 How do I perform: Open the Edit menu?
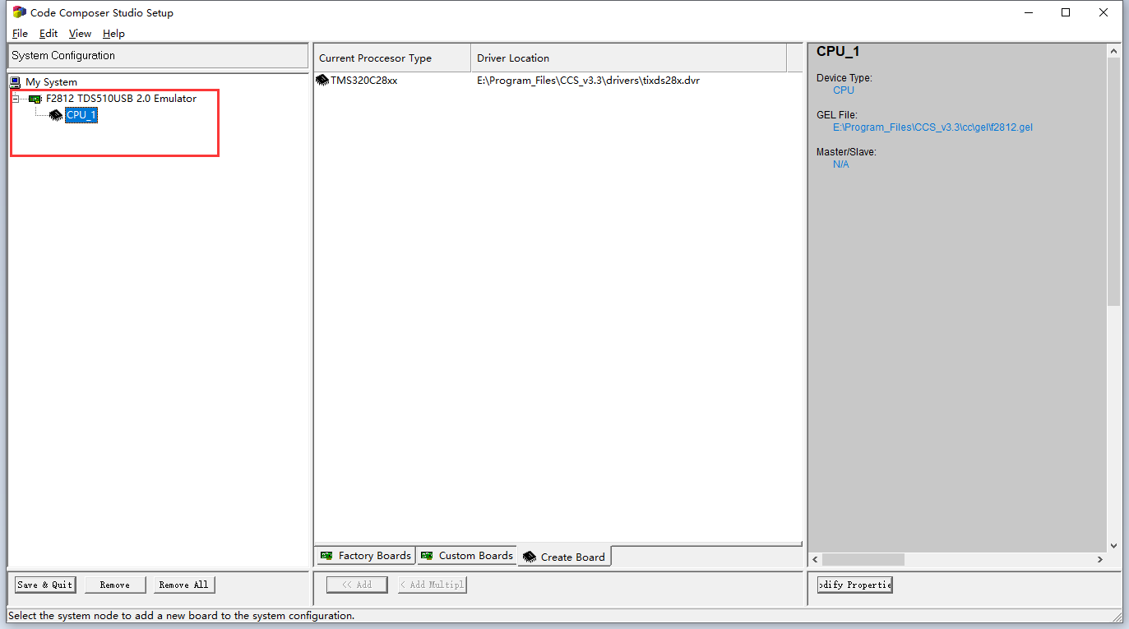48,34
